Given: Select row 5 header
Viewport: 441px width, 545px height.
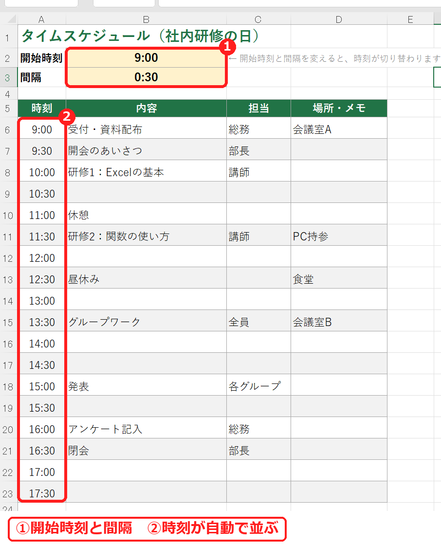Looking at the screenshot, I should [x=8, y=109].
